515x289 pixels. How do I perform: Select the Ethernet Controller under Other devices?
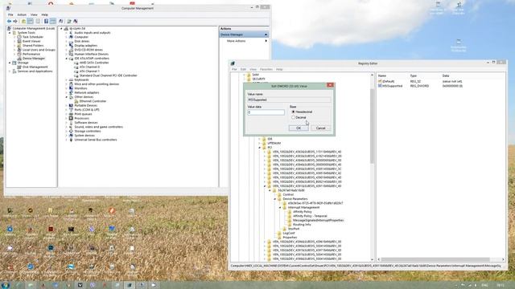click(x=93, y=101)
